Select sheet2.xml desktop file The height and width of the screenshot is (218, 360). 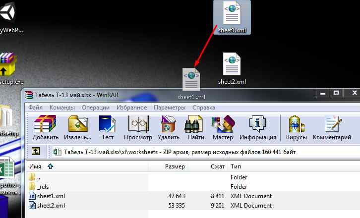232,68
